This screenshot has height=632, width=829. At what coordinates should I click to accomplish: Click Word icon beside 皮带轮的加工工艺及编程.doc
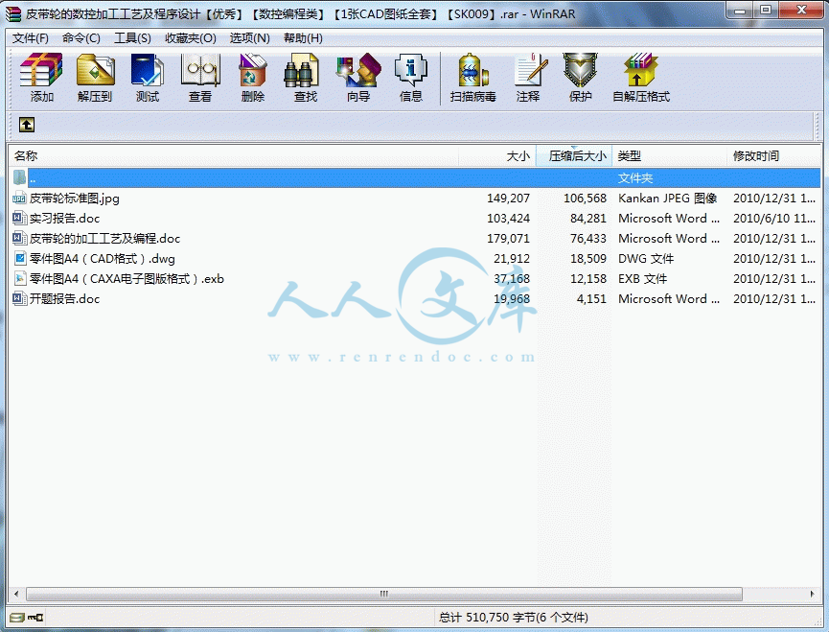pyautogui.click(x=19, y=239)
